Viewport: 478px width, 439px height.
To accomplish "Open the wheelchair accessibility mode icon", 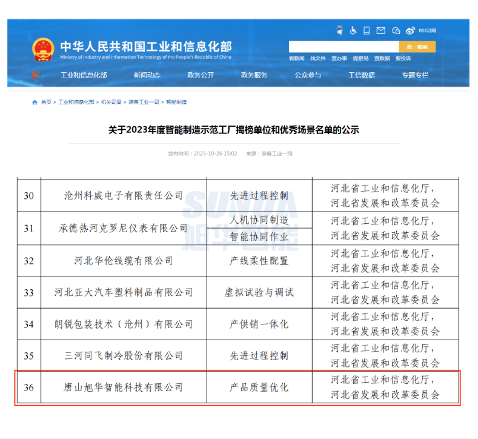I will [x=353, y=30].
